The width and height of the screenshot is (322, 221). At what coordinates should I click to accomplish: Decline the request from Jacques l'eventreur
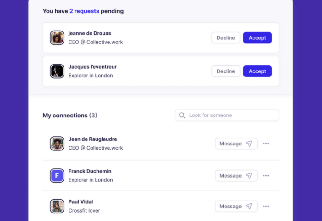coord(226,71)
